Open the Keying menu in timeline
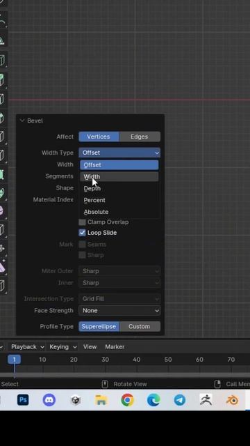This screenshot has width=250, height=446. [62, 347]
